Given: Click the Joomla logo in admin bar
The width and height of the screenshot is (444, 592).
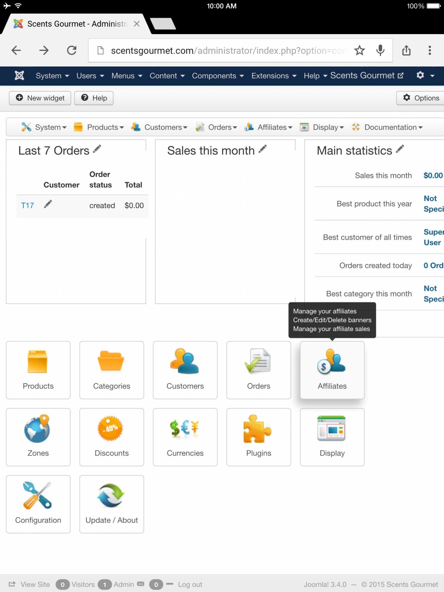Looking at the screenshot, I should [20, 75].
